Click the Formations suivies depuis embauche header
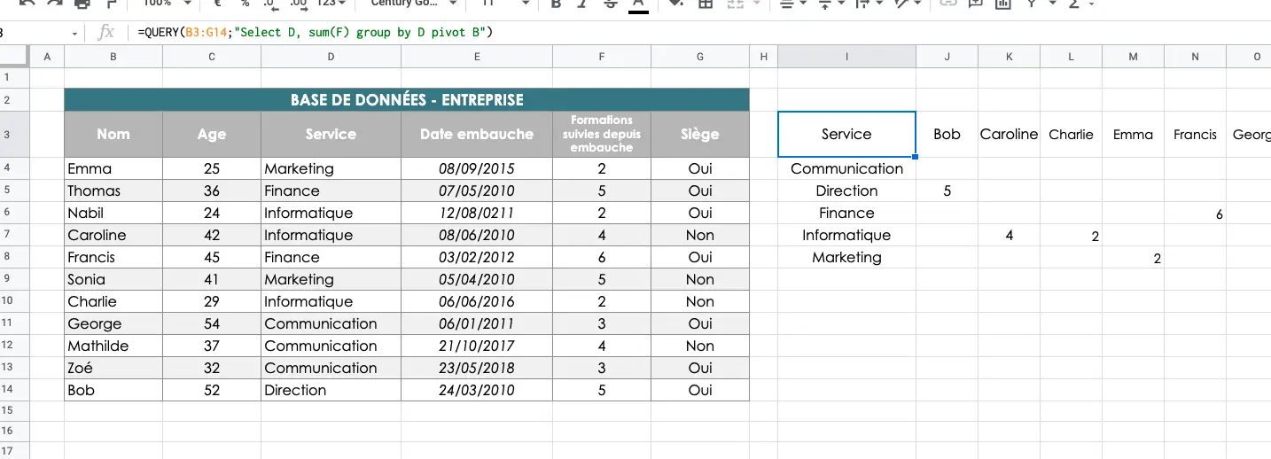1271x459 pixels. tap(602, 135)
